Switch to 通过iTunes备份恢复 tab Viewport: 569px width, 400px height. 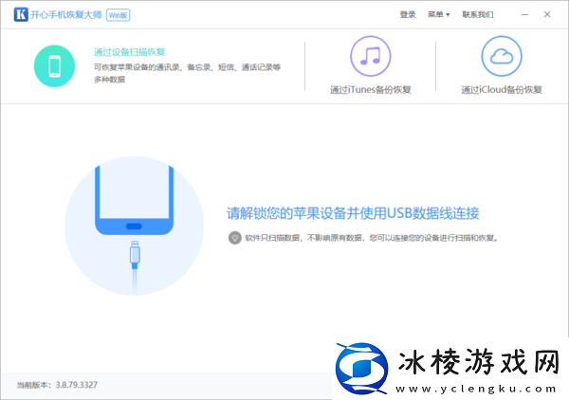(x=370, y=90)
